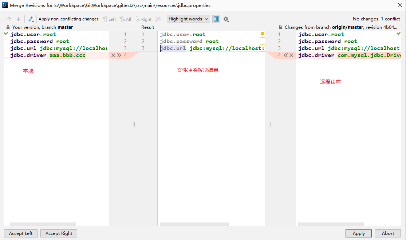Apply non-conflicting changes from Left
The height and width of the screenshot is (240, 406).
pos(109,19)
